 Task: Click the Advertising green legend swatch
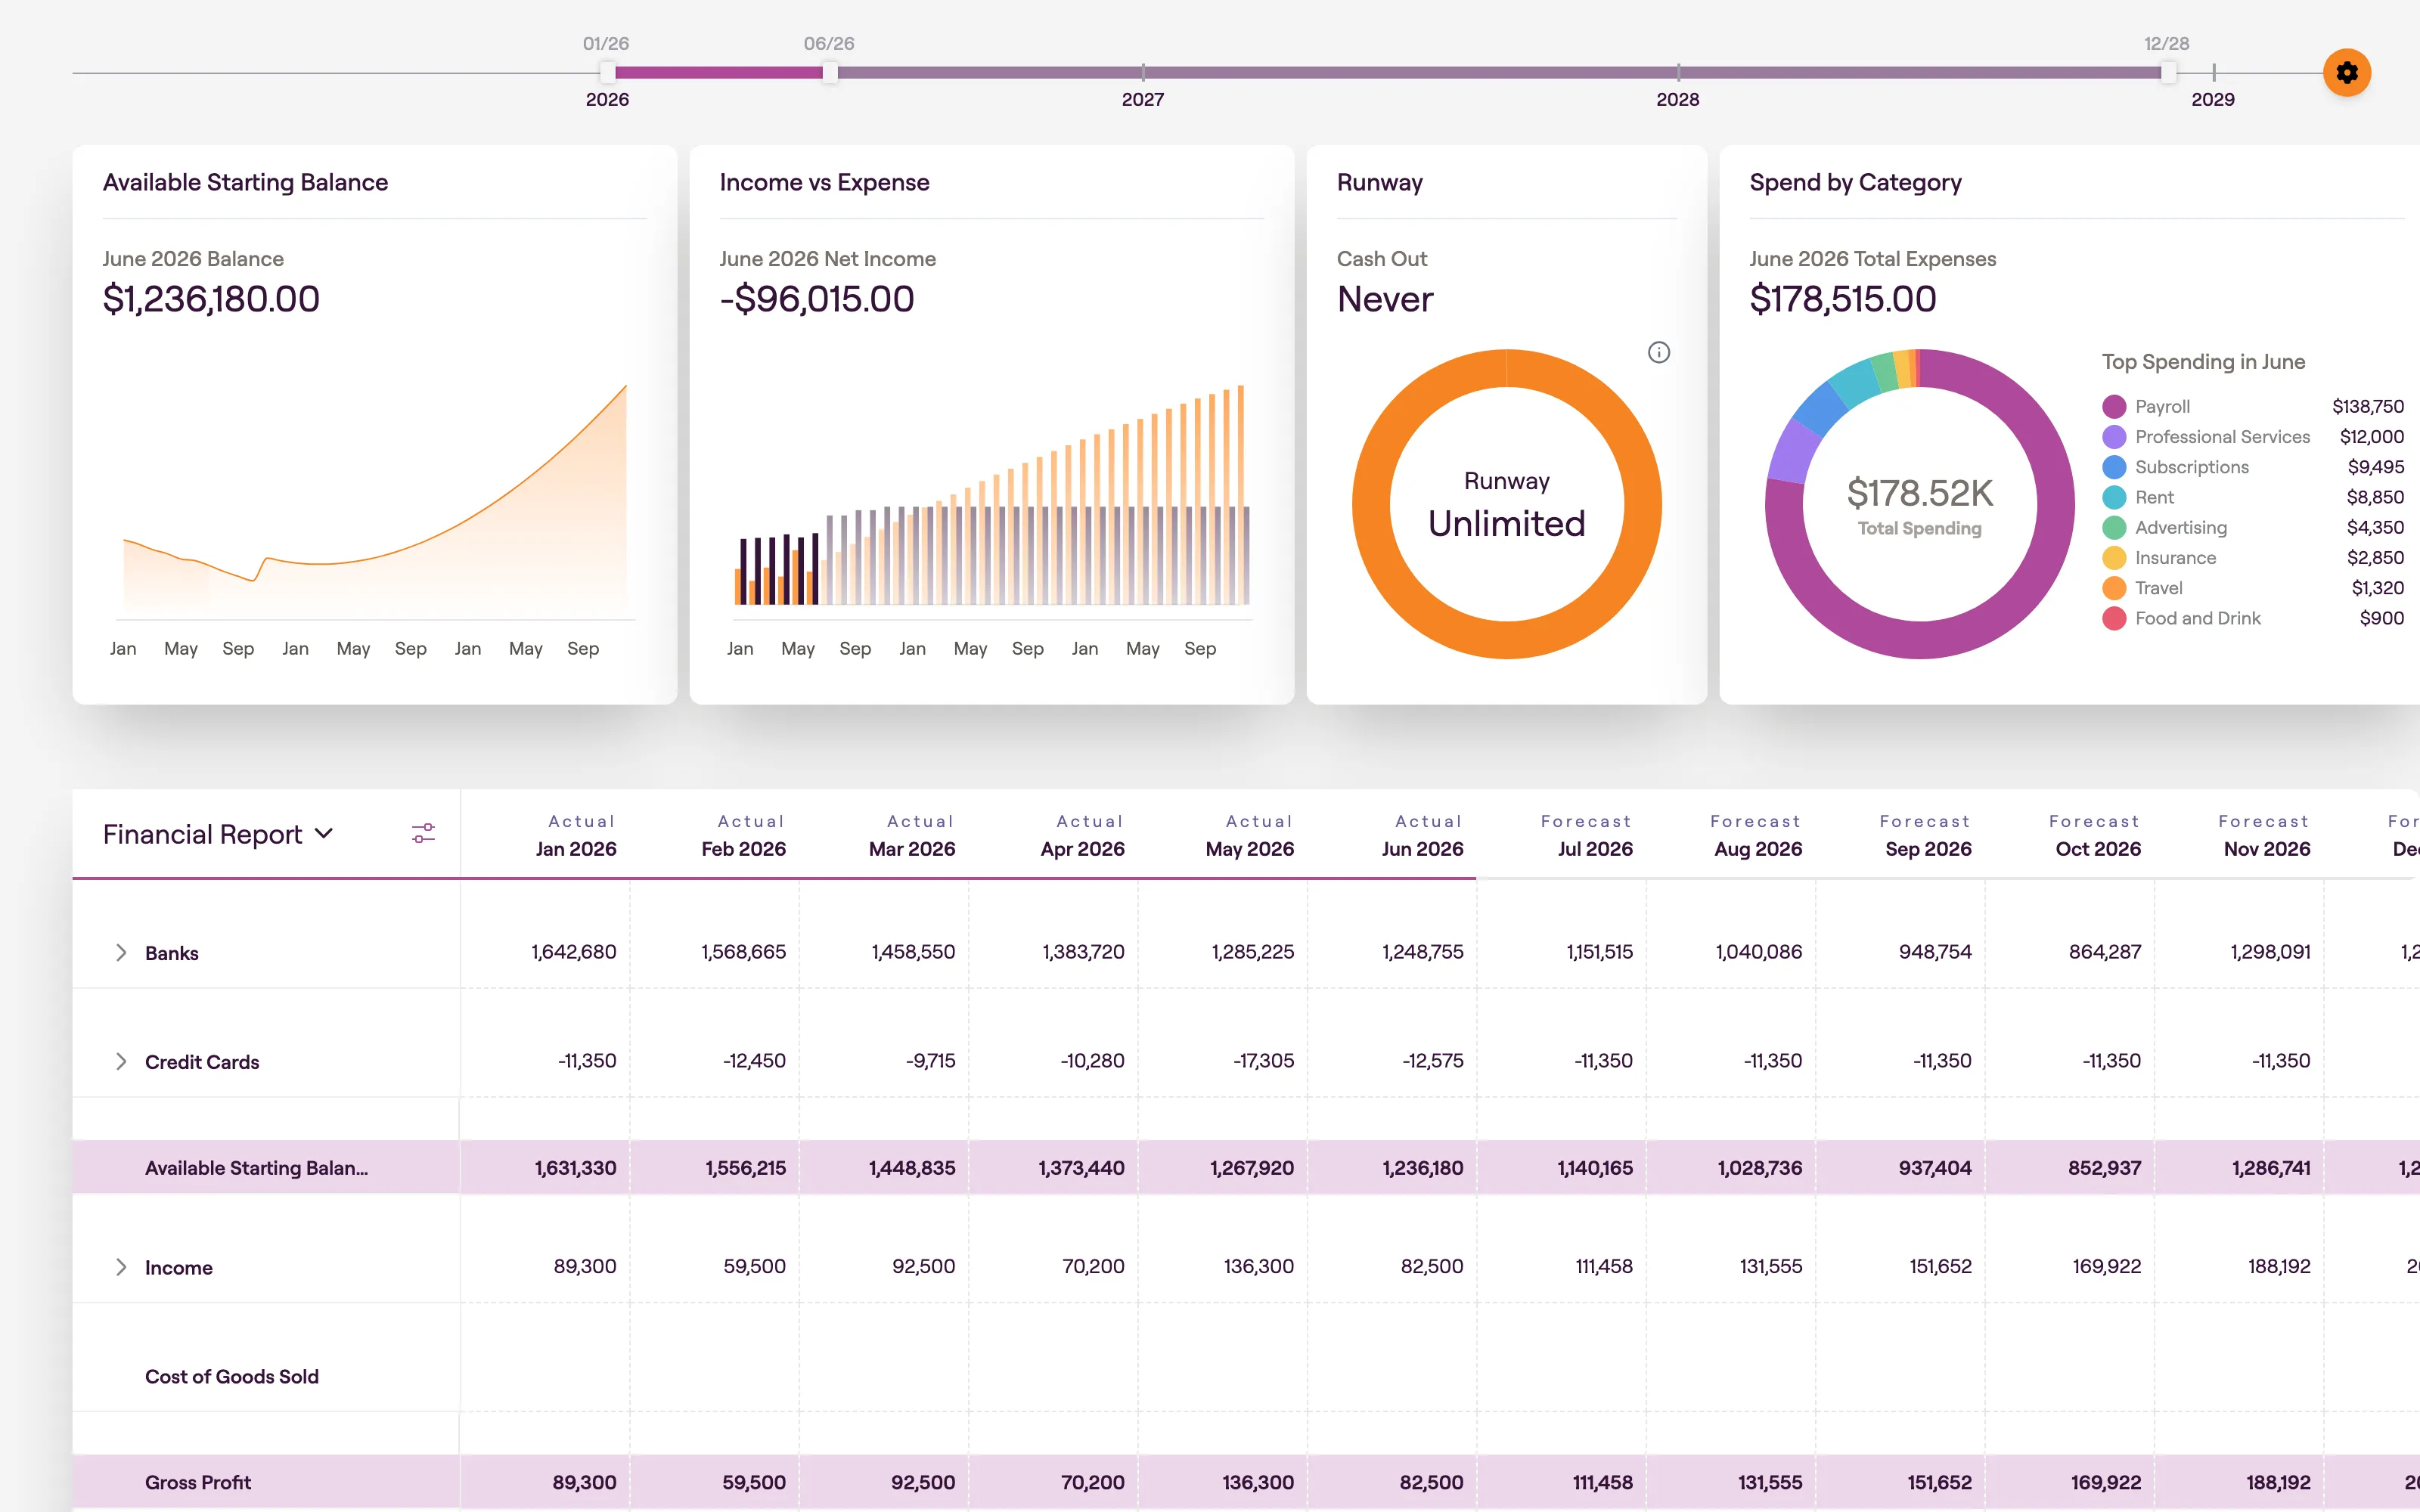tap(2114, 527)
